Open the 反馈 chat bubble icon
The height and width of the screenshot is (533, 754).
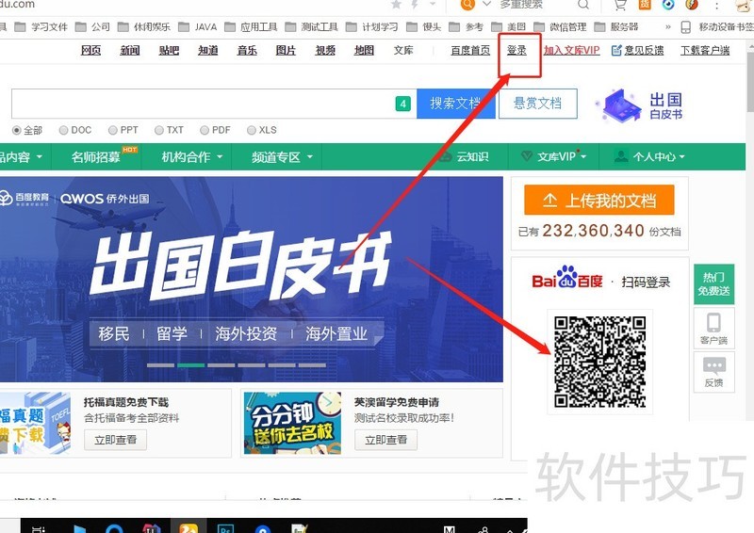pyautogui.click(x=713, y=366)
